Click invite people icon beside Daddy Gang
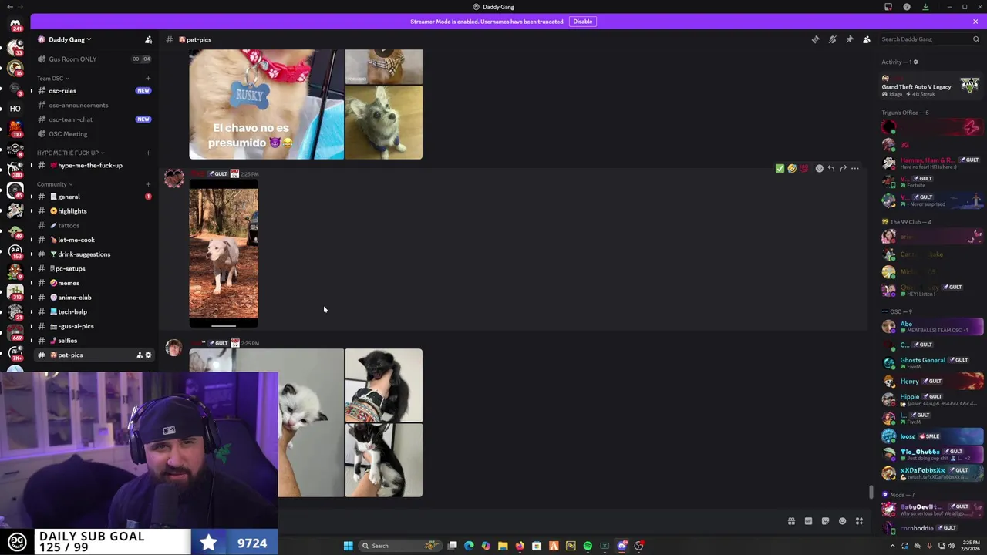The height and width of the screenshot is (555, 987). (x=149, y=39)
